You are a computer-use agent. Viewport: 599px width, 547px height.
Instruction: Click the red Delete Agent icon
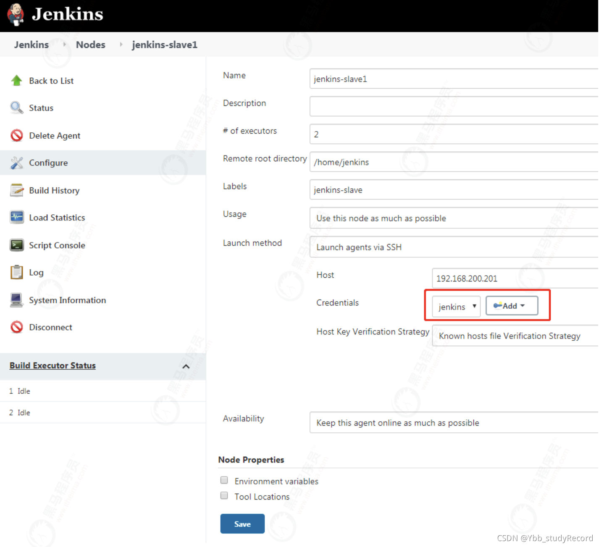[17, 135]
